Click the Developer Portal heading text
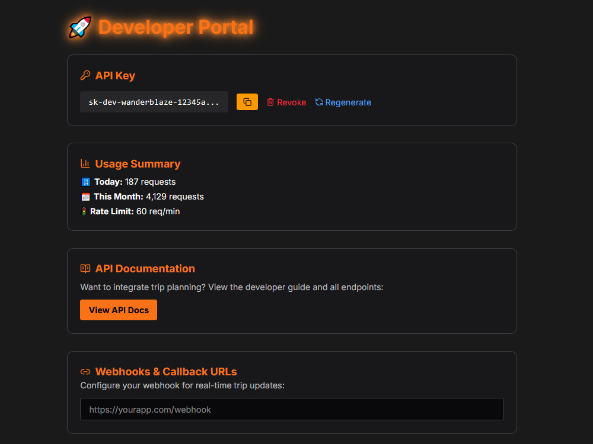 click(x=176, y=27)
